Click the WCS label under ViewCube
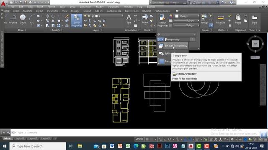This screenshot has height=150, width=268. click(255, 57)
